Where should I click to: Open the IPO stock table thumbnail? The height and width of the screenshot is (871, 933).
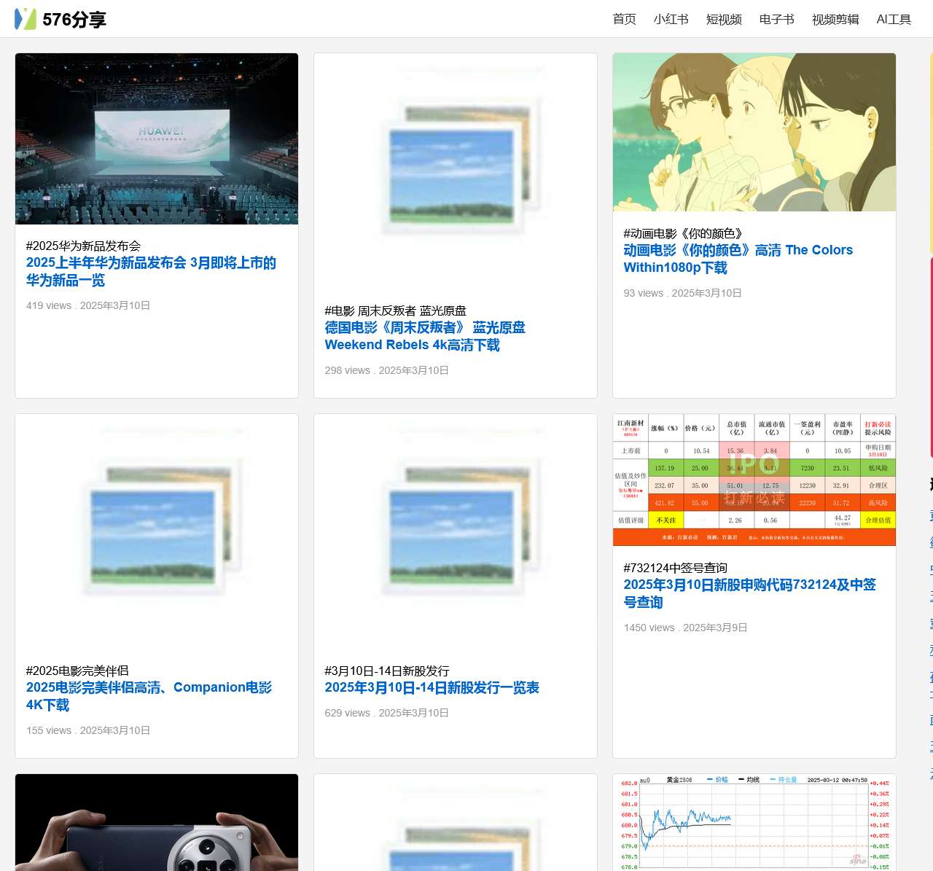click(754, 480)
